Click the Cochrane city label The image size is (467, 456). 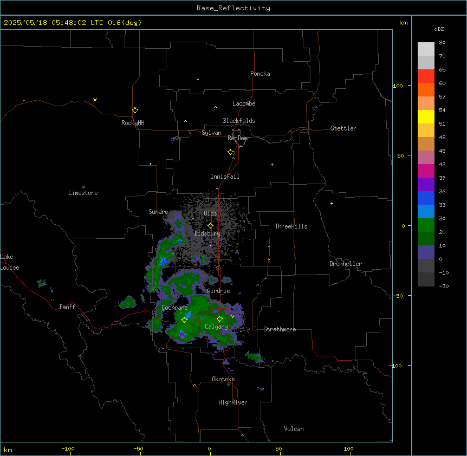click(174, 308)
